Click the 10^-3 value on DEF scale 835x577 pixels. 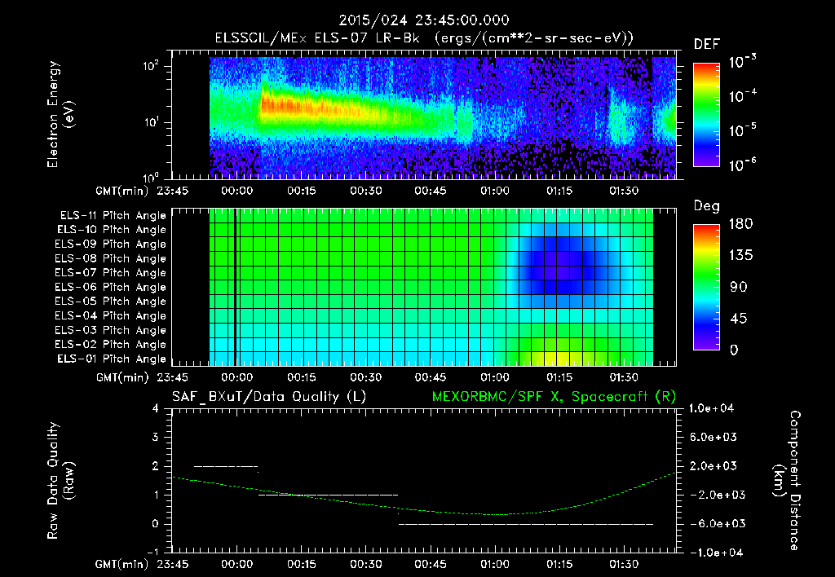pyautogui.click(x=742, y=62)
